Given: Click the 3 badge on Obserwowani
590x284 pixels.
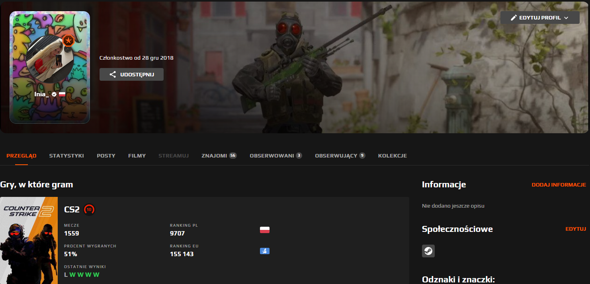Looking at the screenshot, I should click(x=299, y=156).
